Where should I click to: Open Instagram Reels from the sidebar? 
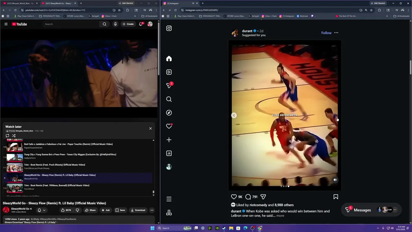pyautogui.click(x=169, y=72)
